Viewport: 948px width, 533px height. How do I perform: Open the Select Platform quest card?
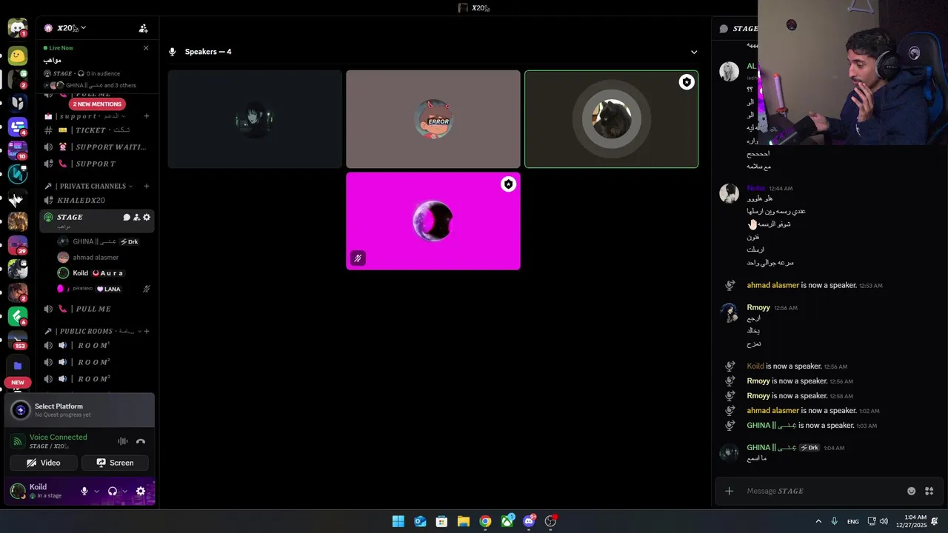coord(80,410)
